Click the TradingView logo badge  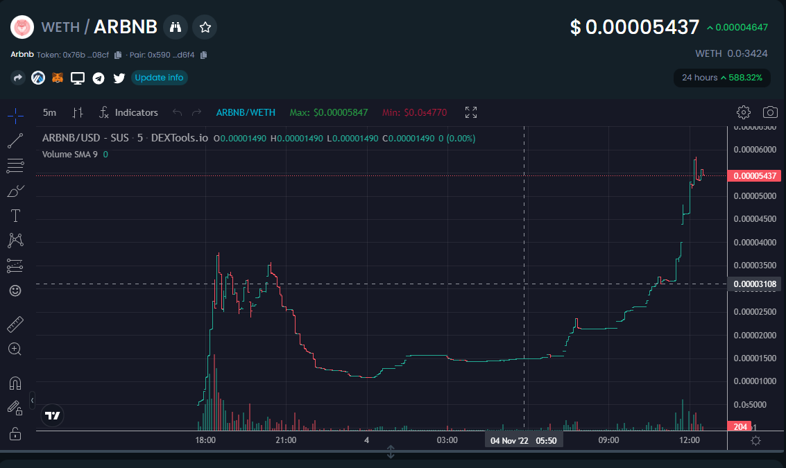coord(52,415)
